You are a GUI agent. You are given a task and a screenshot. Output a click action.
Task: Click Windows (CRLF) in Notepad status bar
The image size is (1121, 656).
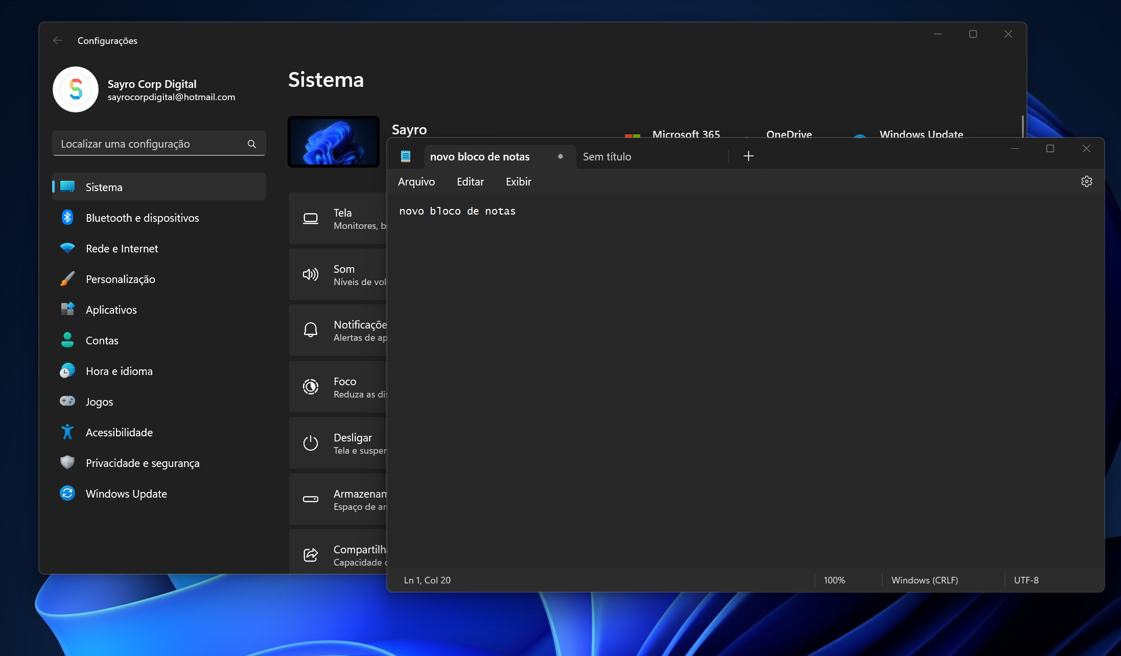tap(924, 580)
